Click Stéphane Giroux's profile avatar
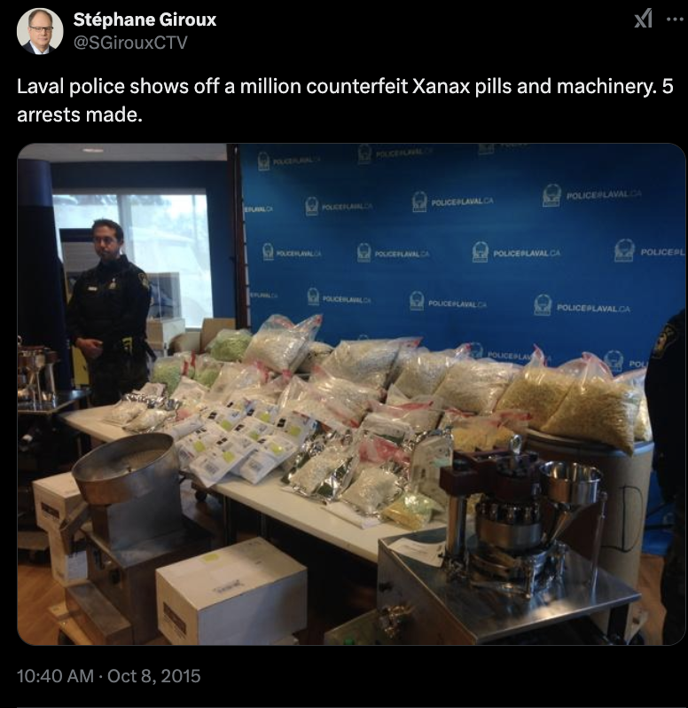 (40, 31)
